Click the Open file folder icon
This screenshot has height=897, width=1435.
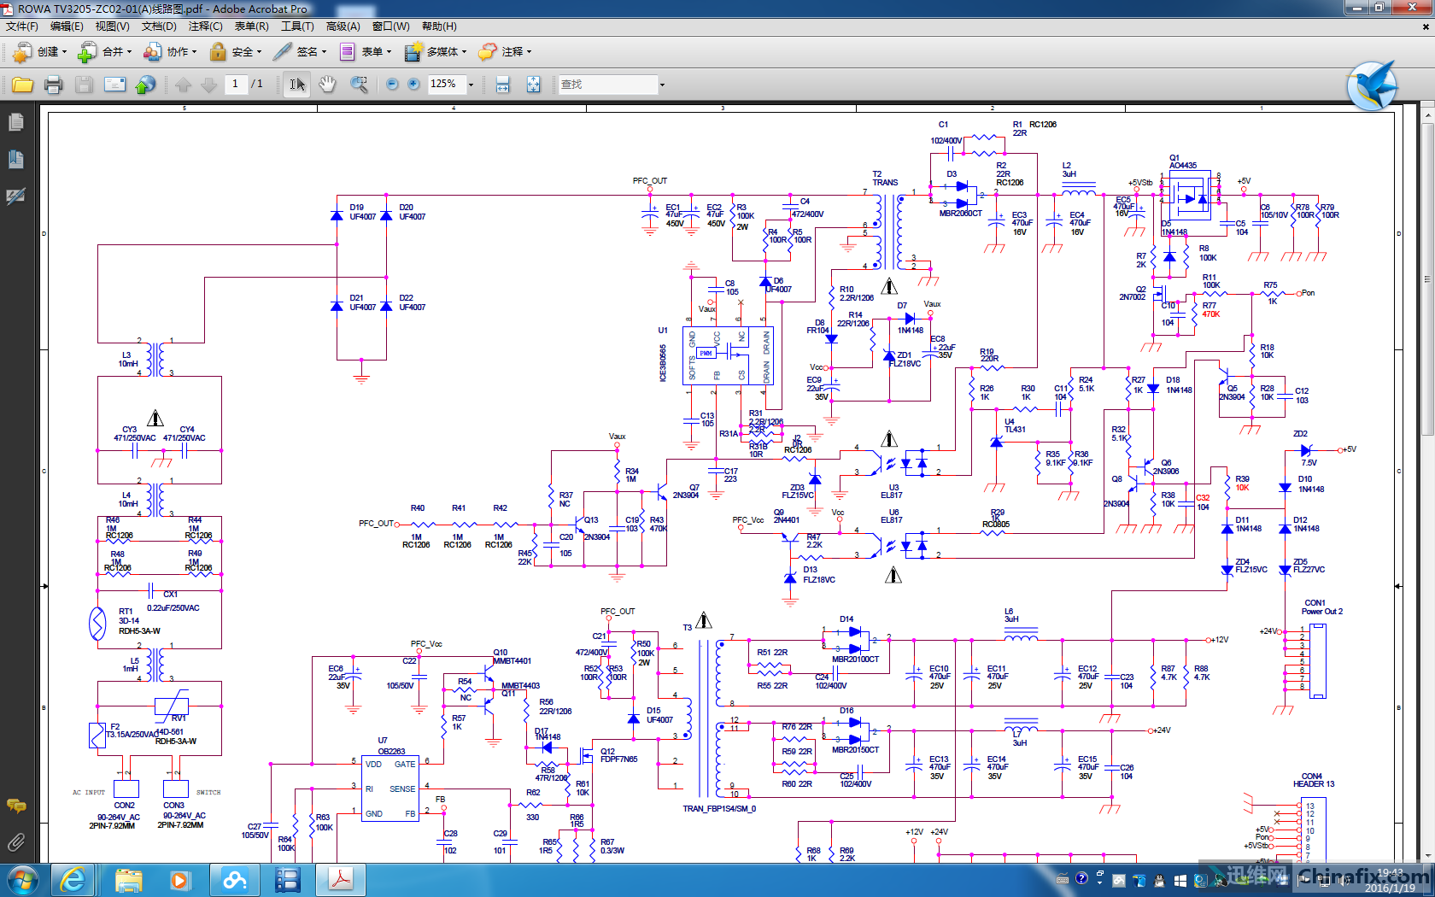pos(22,85)
